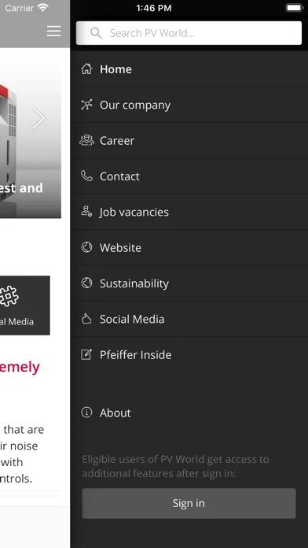Select the Job vacancies menu entry
The height and width of the screenshot is (548, 308).
192,212
